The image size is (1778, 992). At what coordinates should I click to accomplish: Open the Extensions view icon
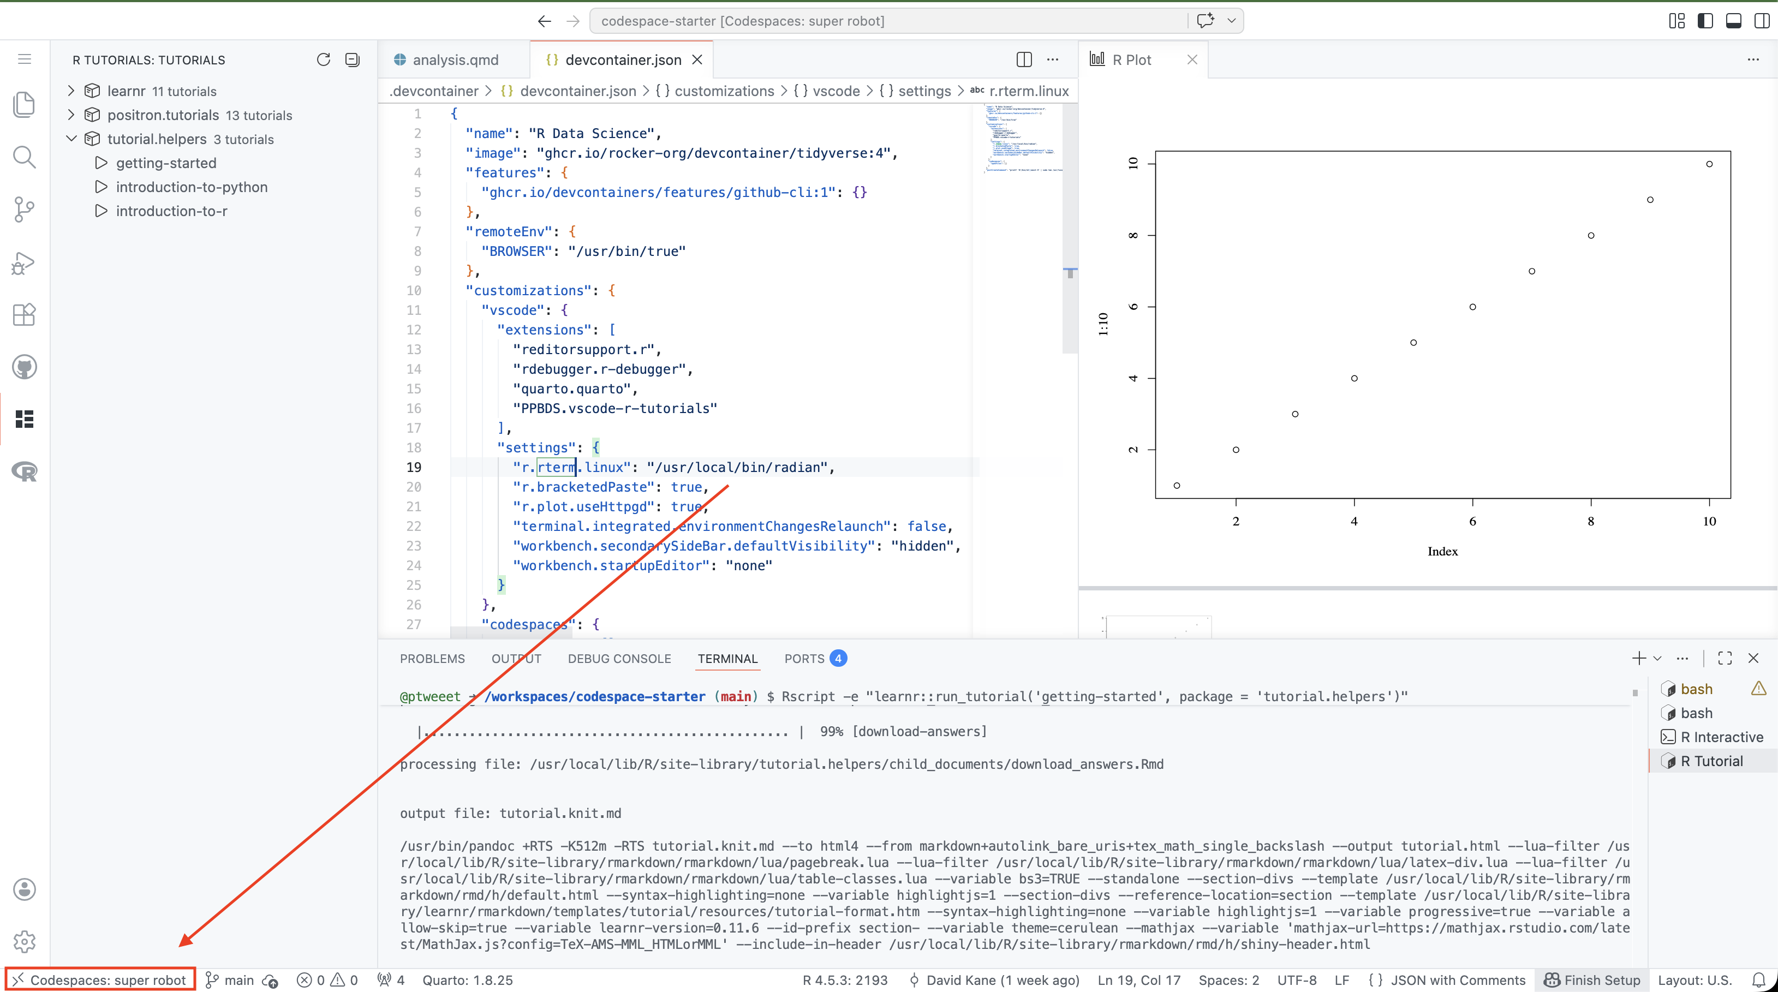24,314
